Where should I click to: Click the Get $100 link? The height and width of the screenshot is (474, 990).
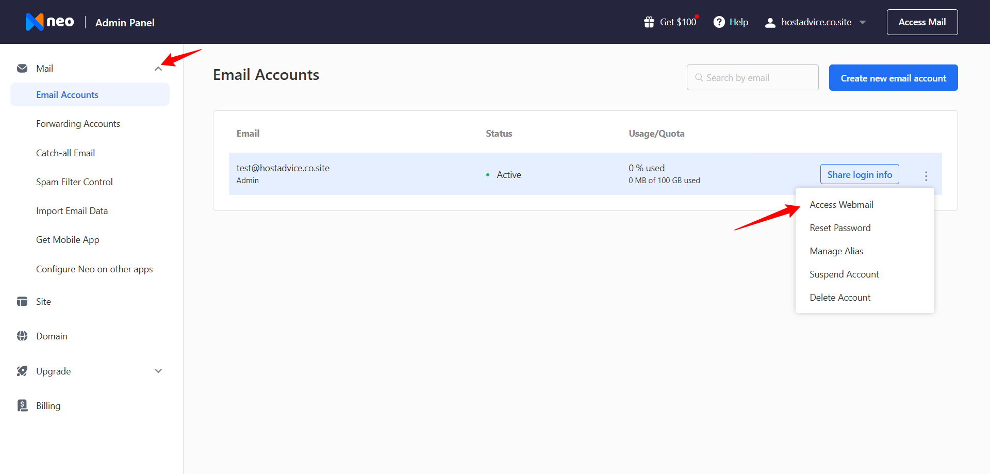coord(678,22)
